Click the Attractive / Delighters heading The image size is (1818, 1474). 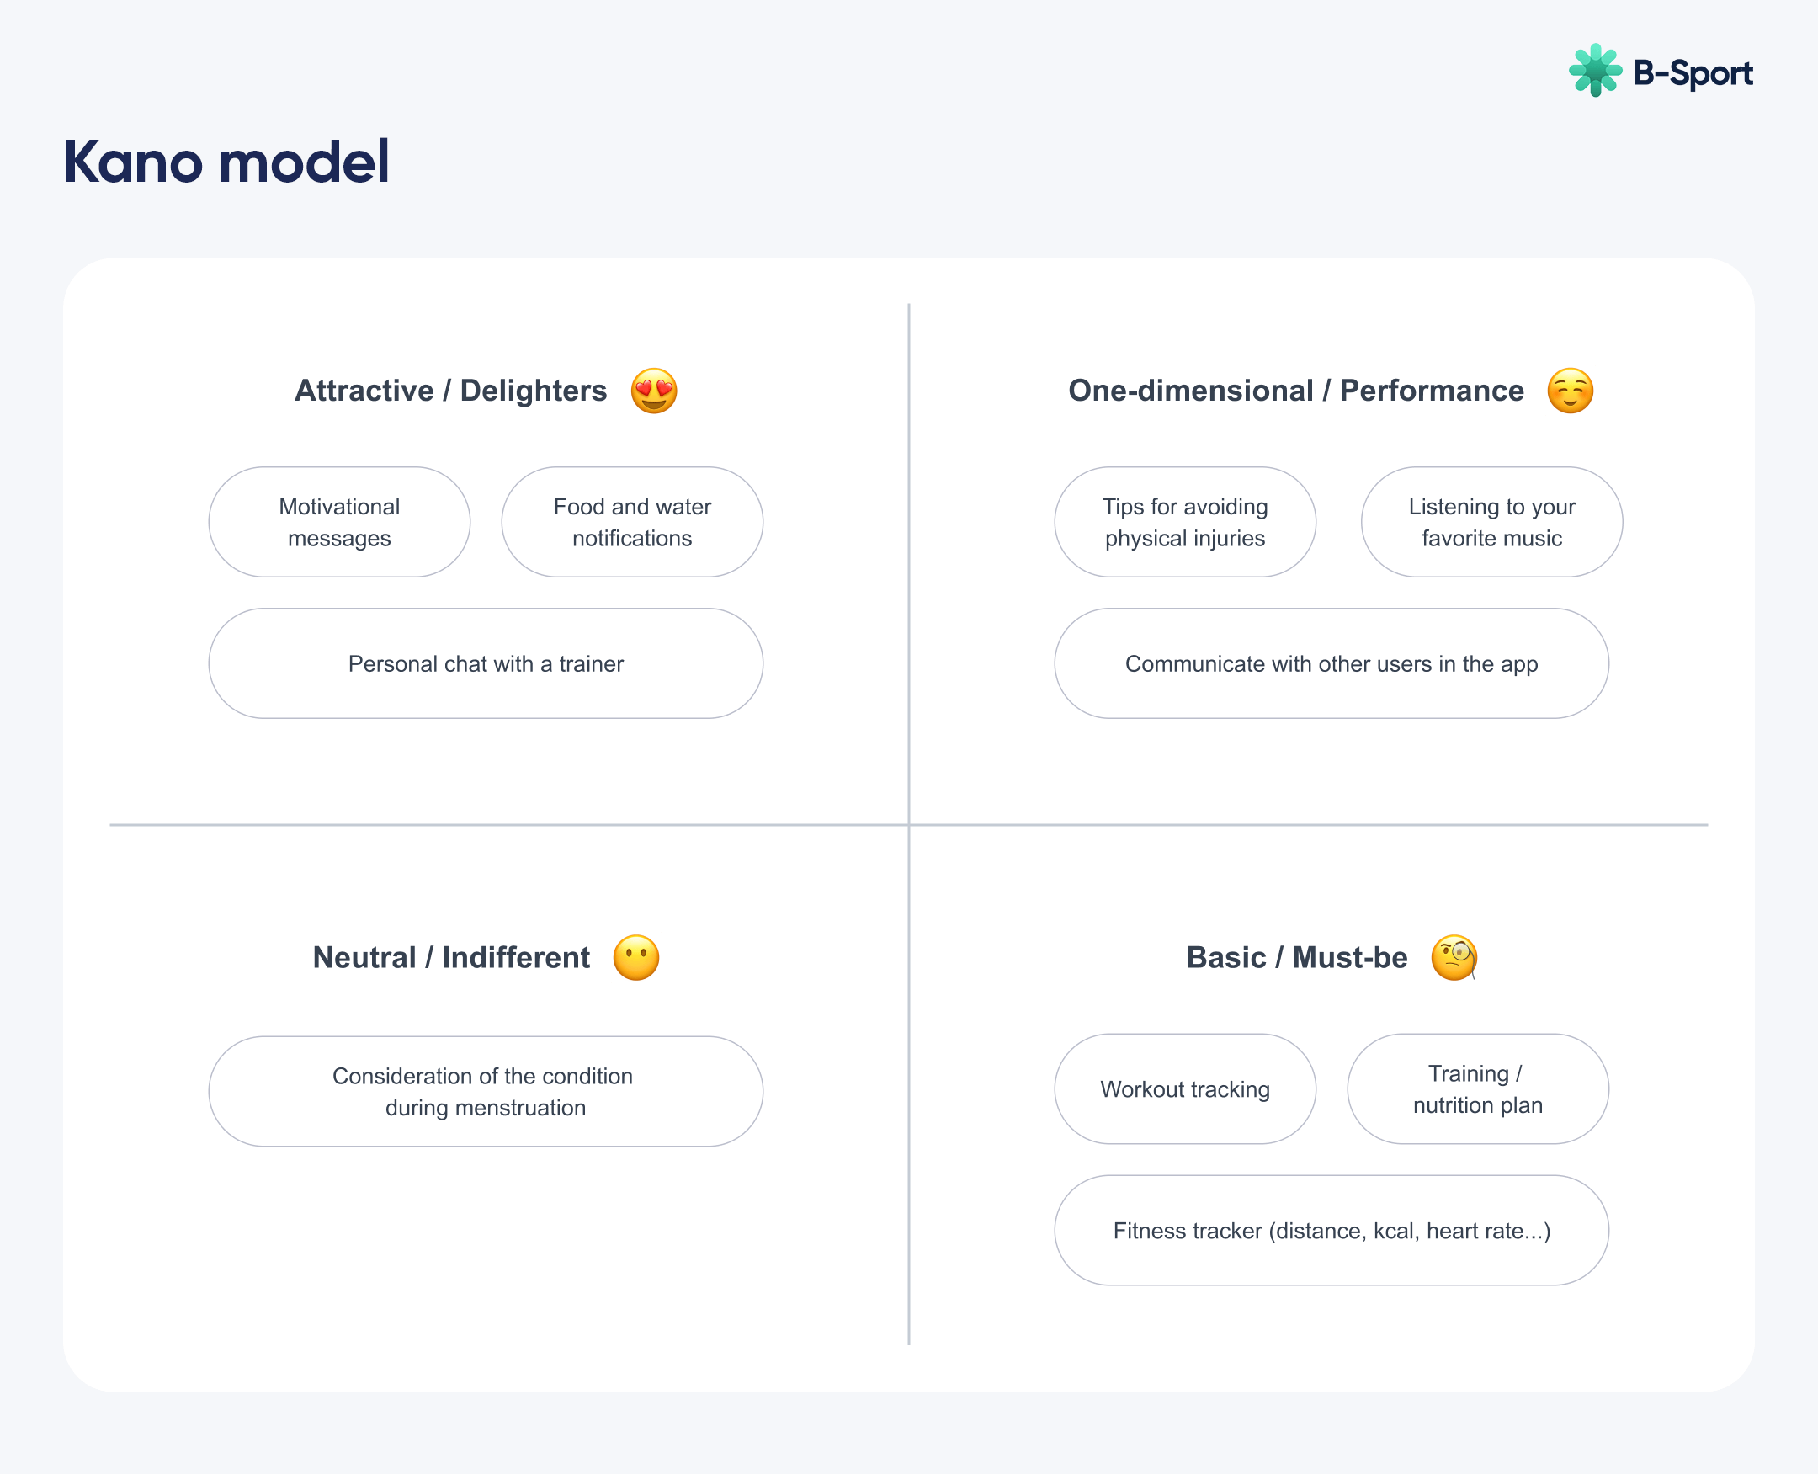click(x=450, y=391)
